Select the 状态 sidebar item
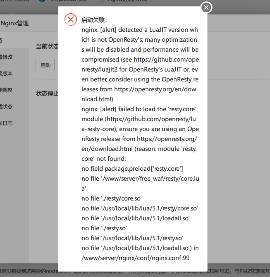The image size is (270, 277). [6, 107]
